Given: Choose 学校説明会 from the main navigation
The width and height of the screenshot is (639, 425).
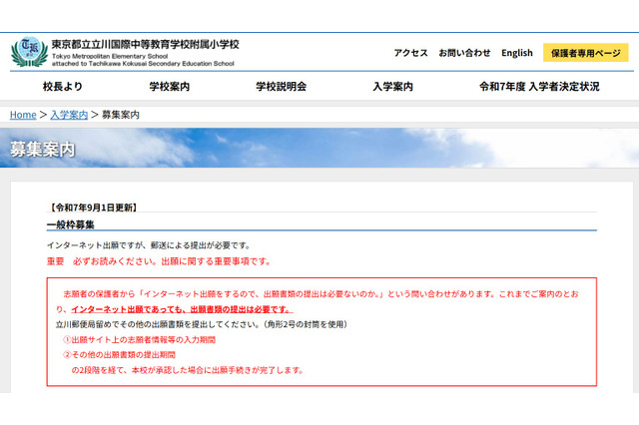Looking at the screenshot, I should [281, 87].
